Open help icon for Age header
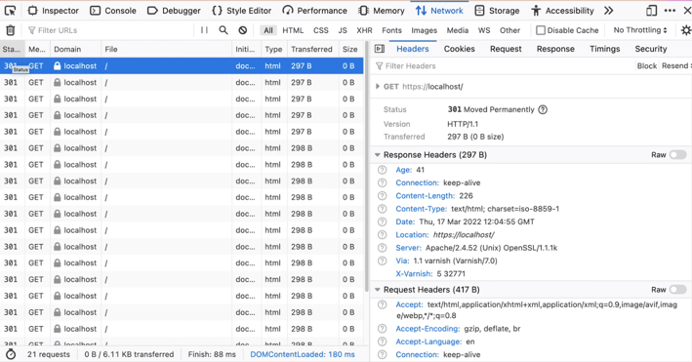This screenshot has width=692, height=362. [383, 170]
